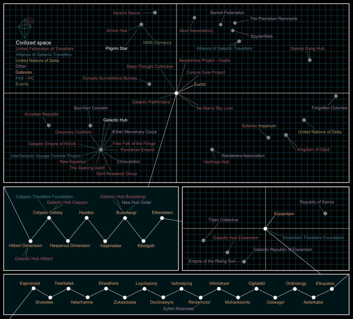This screenshot has width=353, height=319.
Task: Select the Republic of Kairos node dot
Action: (x=325, y=214)
